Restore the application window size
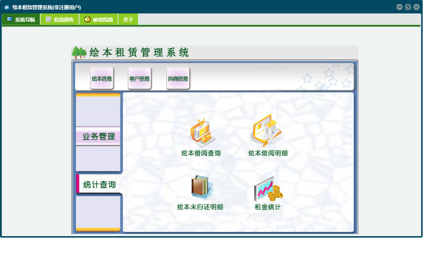 (x=408, y=7)
